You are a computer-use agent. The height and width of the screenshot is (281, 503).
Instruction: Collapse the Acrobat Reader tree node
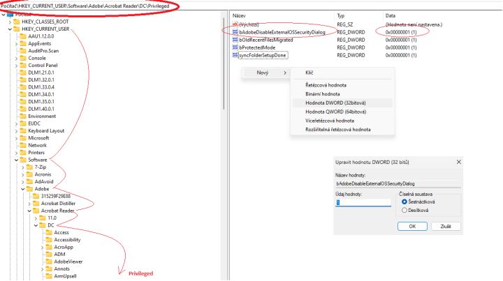click(x=29, y=211)
